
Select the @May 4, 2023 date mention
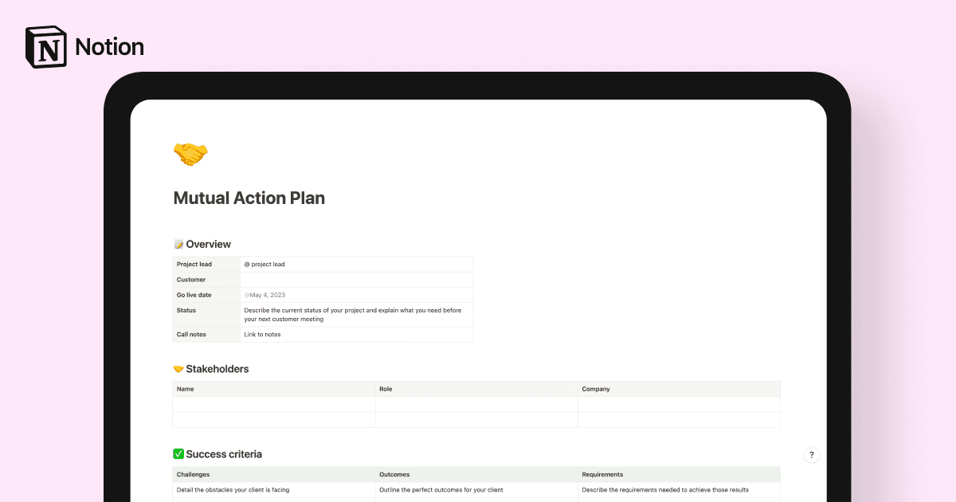[264, 295]
